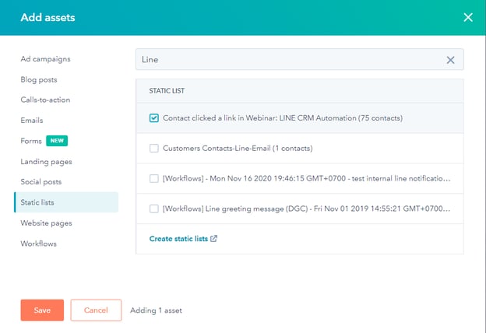Open the Forms category

coord(31,141)
